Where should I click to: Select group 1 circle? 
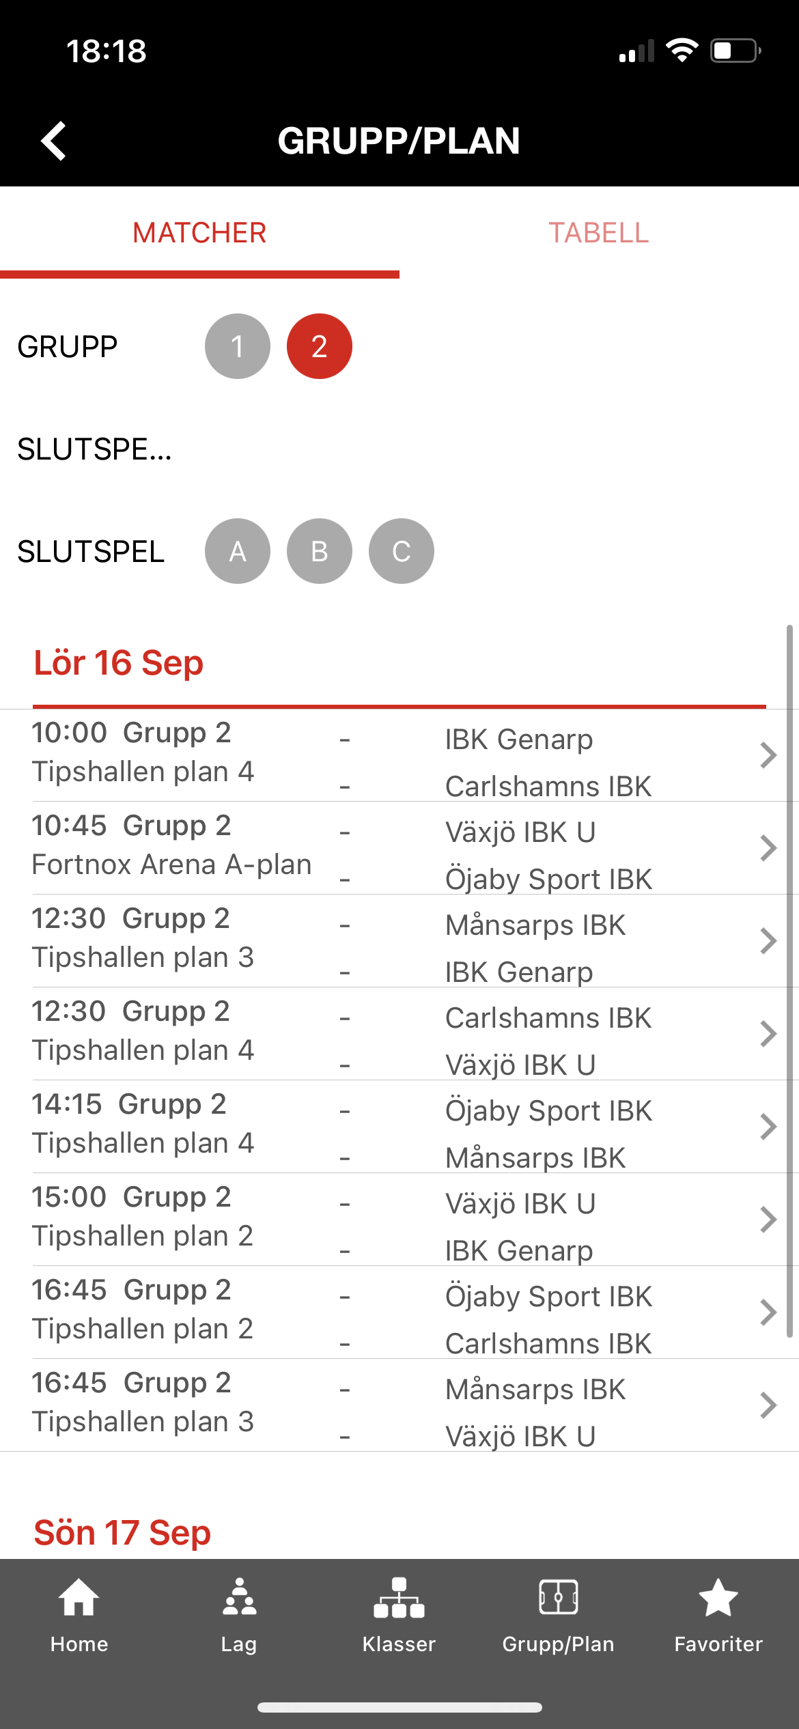click(x=238, y=346)
